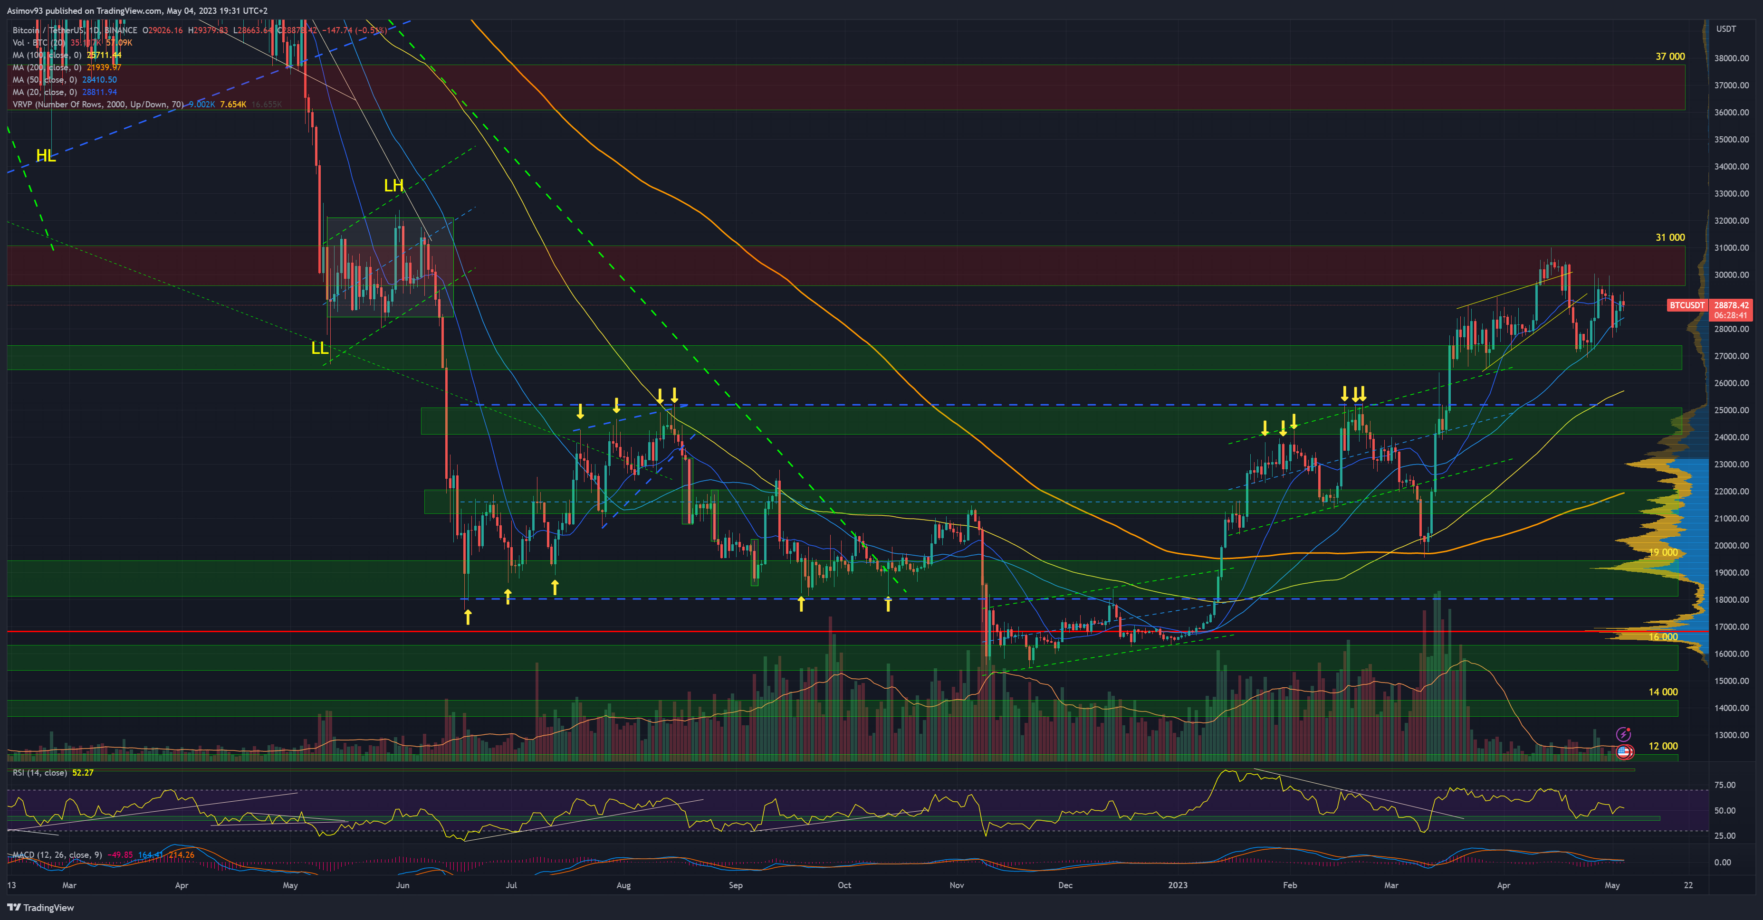This screenshot has width=1763, height=920.
Task: Select the MA (50, close, 0) legend
Action: [44, 79]
